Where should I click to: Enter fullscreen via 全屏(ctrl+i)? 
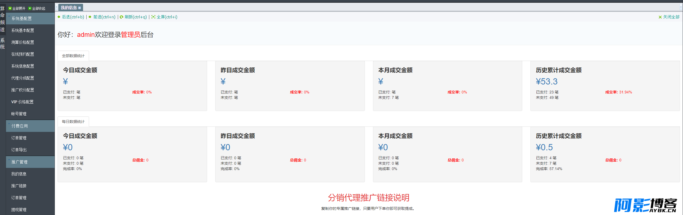pos(165,17)
